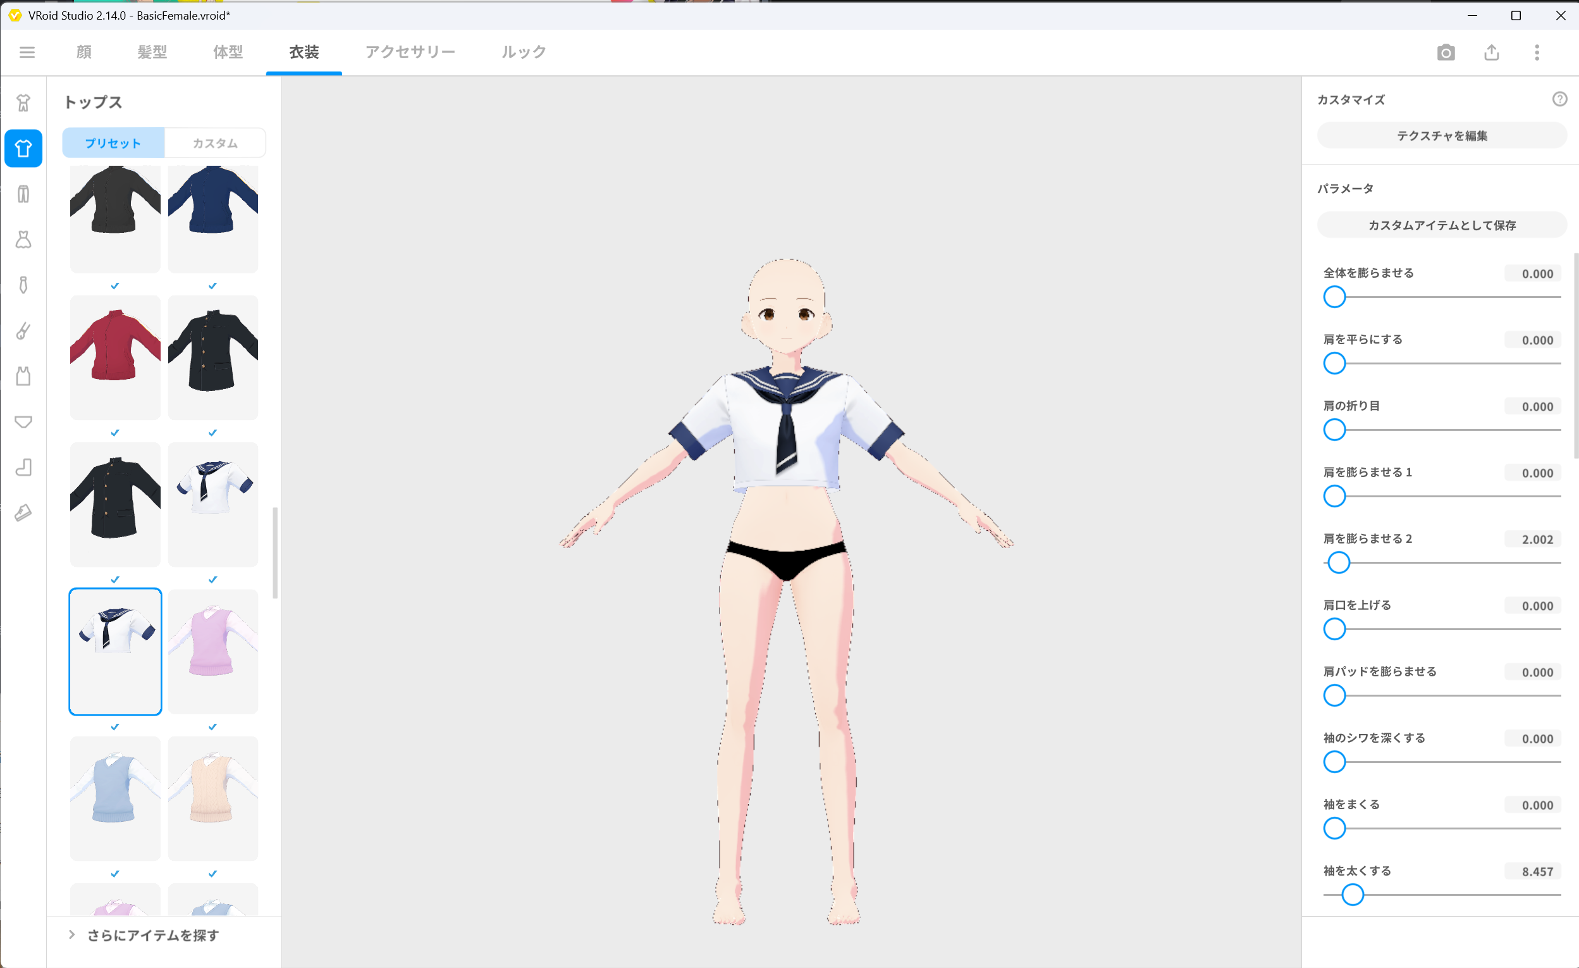
Task: Choose the beige knit vest preset
Action: (x=212, y=799)
